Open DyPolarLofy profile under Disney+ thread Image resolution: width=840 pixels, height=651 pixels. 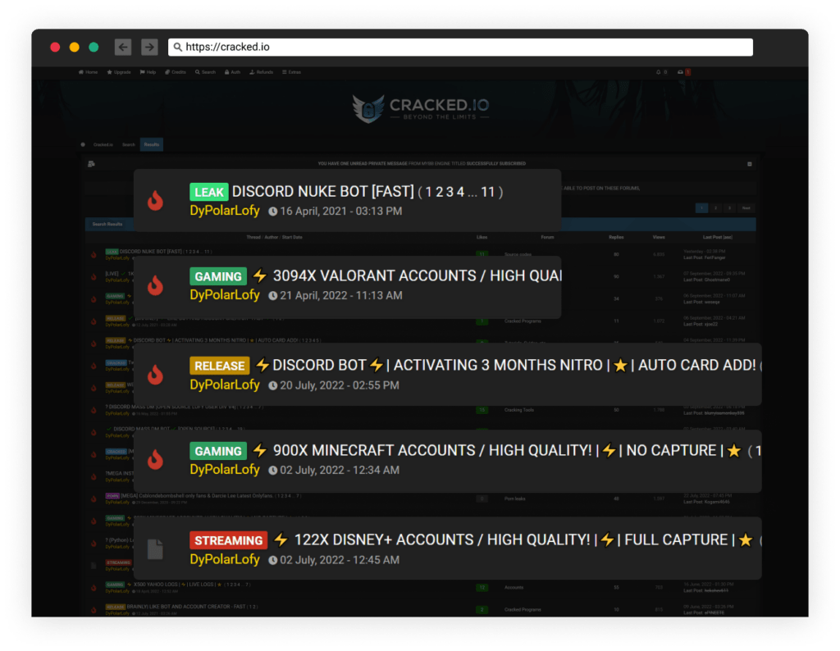225,559
